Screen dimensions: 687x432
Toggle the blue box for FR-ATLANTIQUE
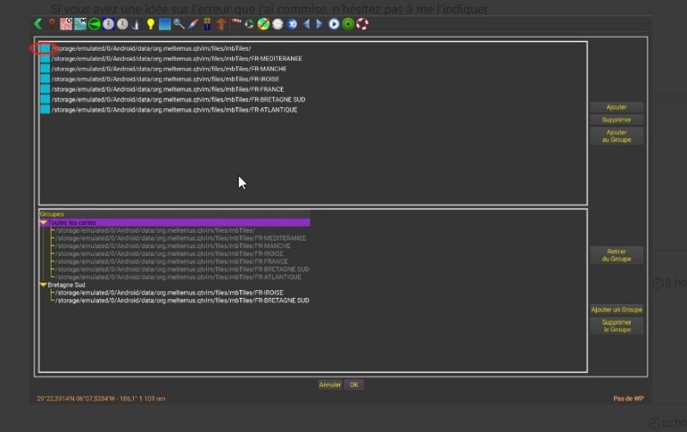(x=45, y=110)
